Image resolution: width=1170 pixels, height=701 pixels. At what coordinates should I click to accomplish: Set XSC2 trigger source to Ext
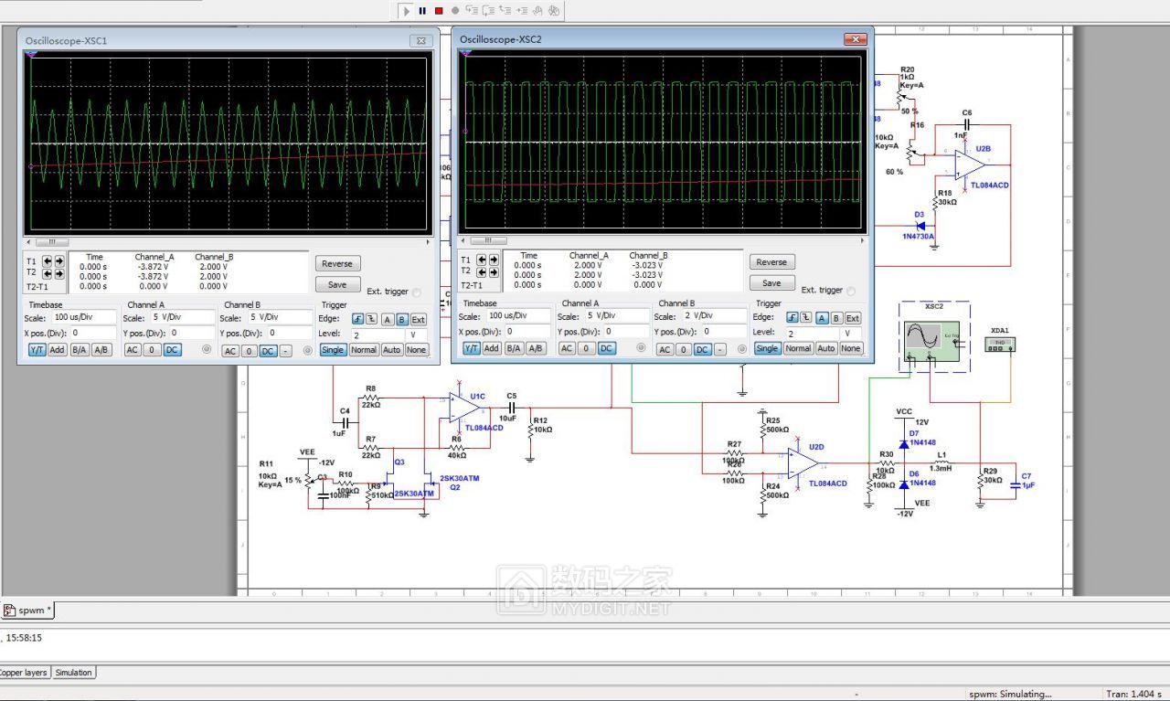coord(852,318)
